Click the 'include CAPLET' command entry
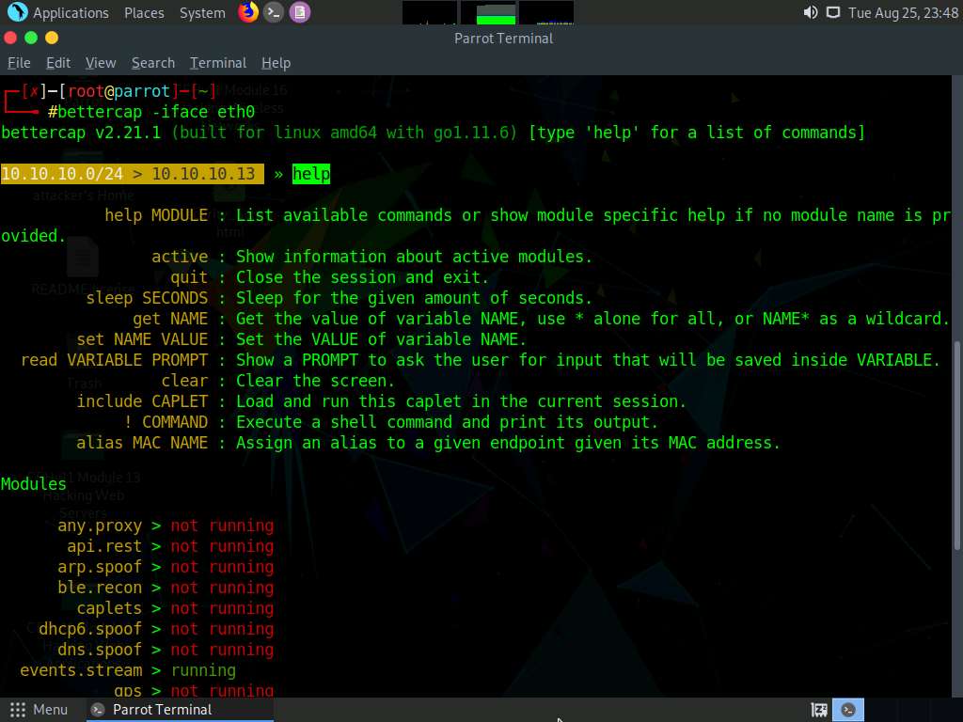The height and width of the screenshot is (722, 963). [142, 401]
